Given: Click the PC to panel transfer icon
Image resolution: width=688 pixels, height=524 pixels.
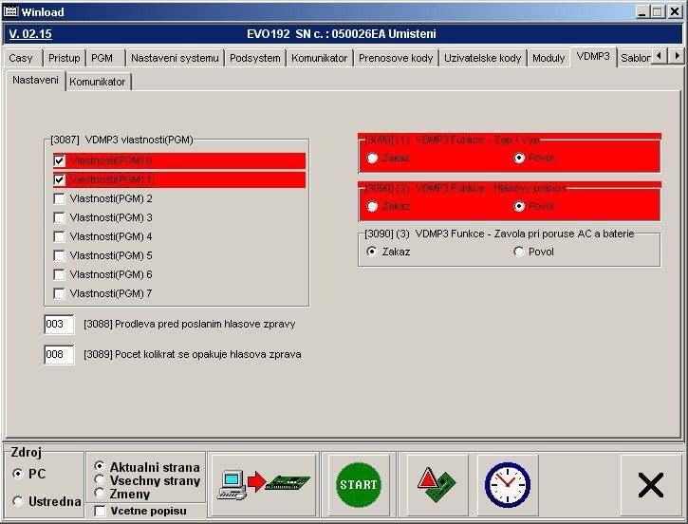Looking at the screenshot, I should 263,484.
